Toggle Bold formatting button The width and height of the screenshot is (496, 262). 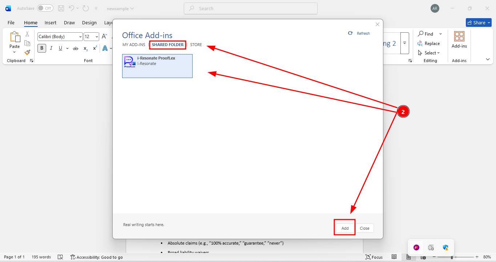[x=42, y=48]
